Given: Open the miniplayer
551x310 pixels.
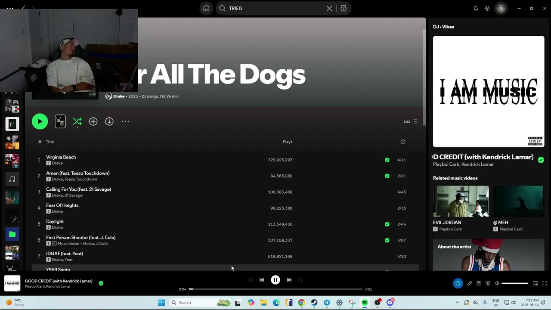Looking at the screenshot, I should [535, 283].
